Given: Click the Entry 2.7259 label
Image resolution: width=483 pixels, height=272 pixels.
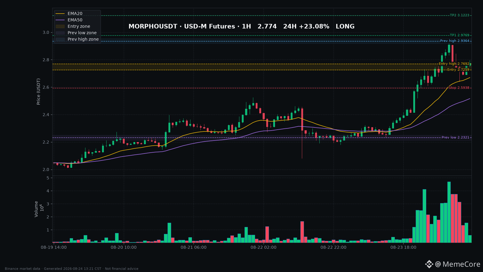Looking at the screenshot, I should click(458, 70).
